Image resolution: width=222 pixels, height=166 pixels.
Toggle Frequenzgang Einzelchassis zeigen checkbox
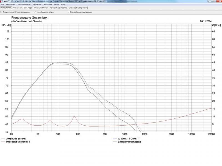coord(1,12)
